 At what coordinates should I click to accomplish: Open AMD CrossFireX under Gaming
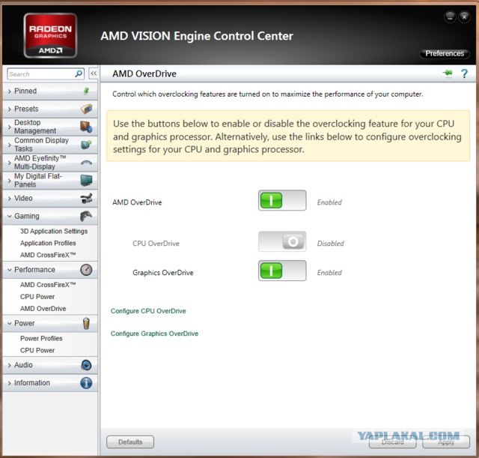coord(48,255)
